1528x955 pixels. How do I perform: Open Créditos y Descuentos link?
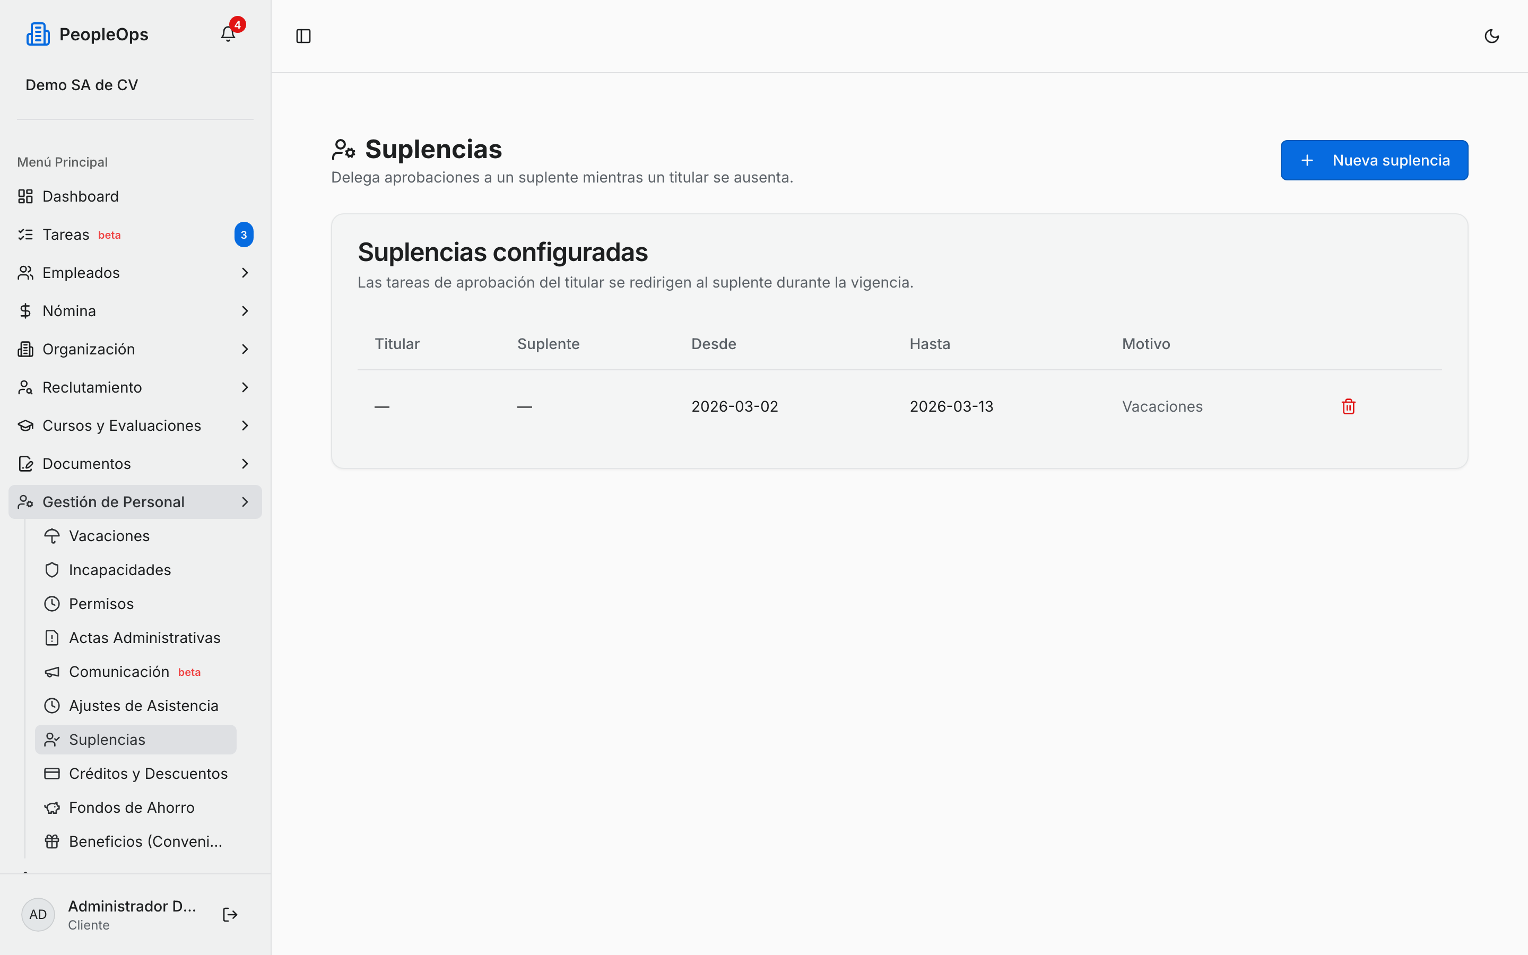(136, 774)
